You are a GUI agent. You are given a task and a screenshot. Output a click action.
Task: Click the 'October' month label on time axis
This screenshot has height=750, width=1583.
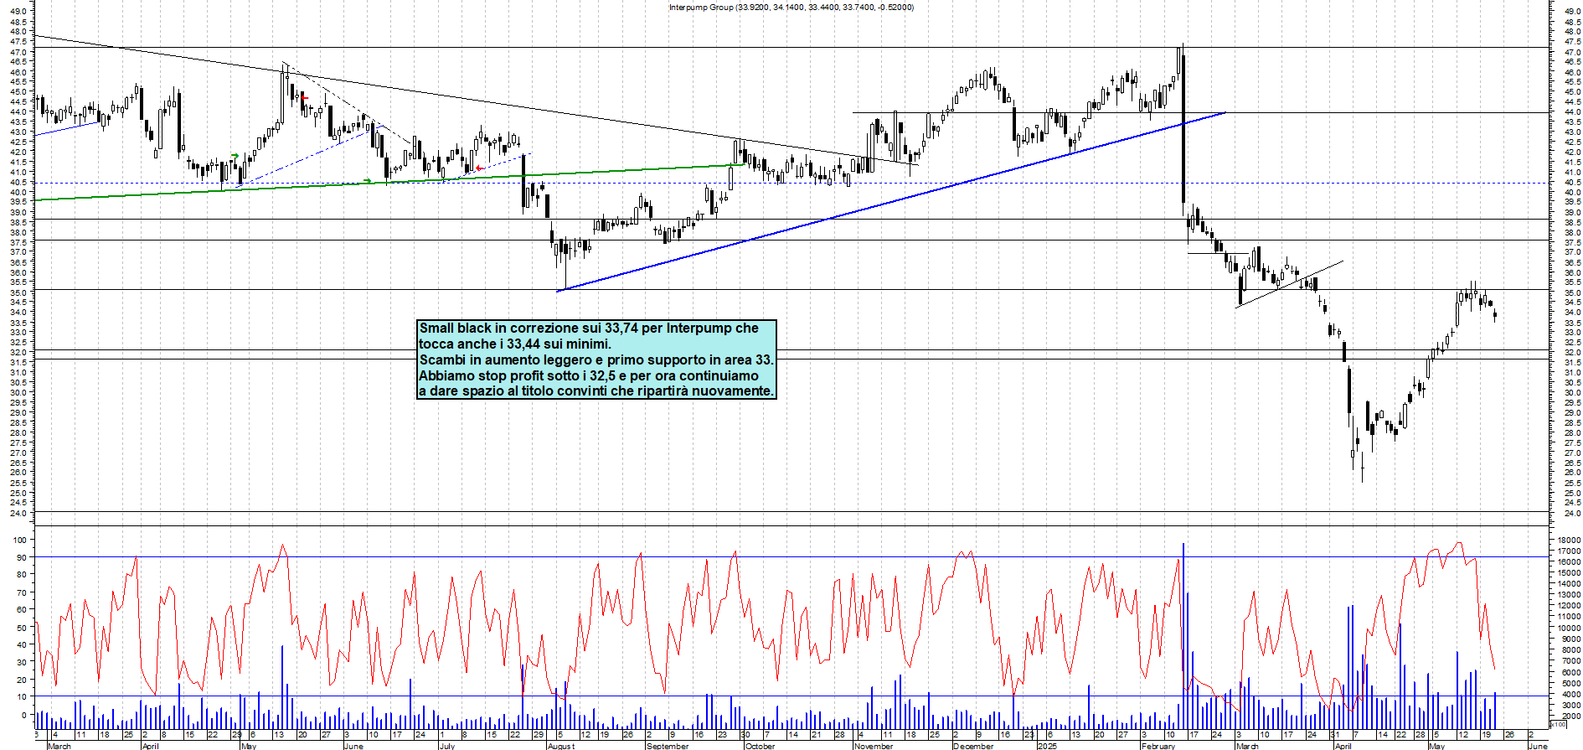click(761, 746)
